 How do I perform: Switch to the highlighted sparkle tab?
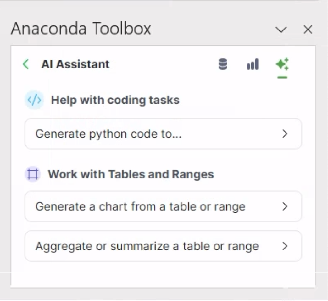282,64
